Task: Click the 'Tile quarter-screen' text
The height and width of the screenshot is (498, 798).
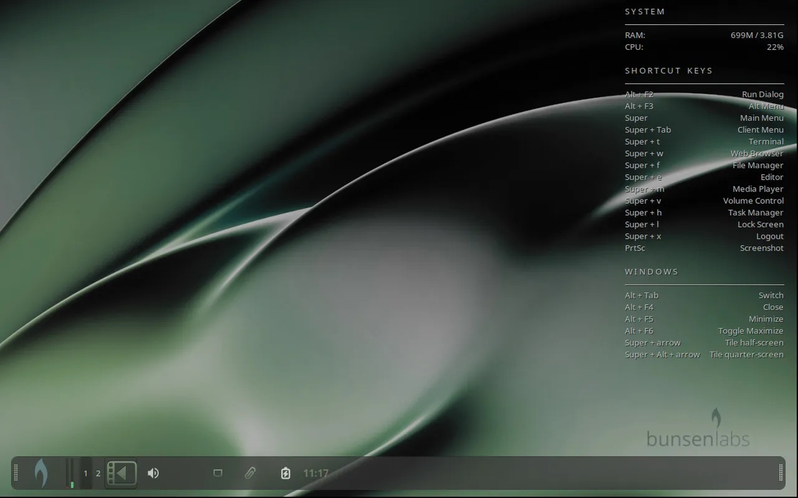Action: point(746,355)
